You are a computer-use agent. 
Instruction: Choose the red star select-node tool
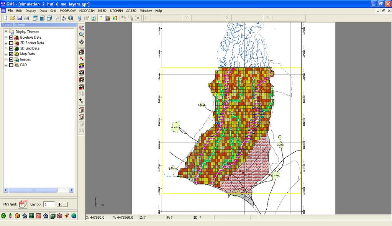81,59
